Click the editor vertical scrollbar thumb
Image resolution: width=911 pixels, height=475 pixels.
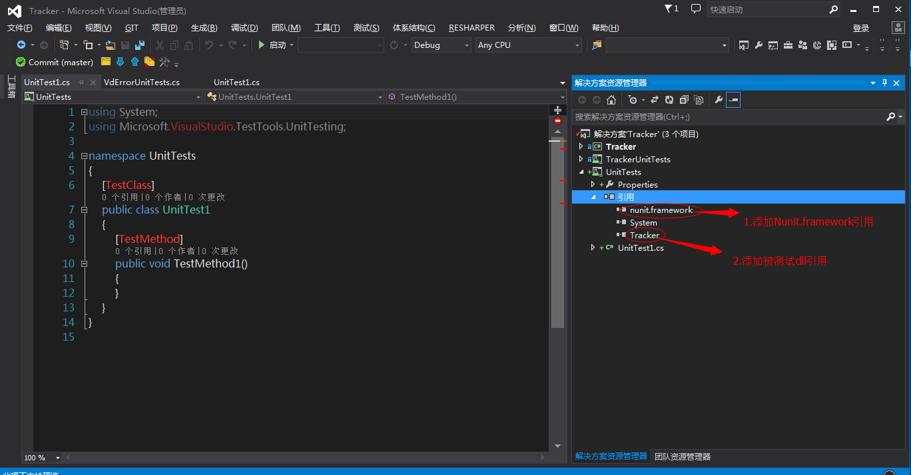pos(557,234)
